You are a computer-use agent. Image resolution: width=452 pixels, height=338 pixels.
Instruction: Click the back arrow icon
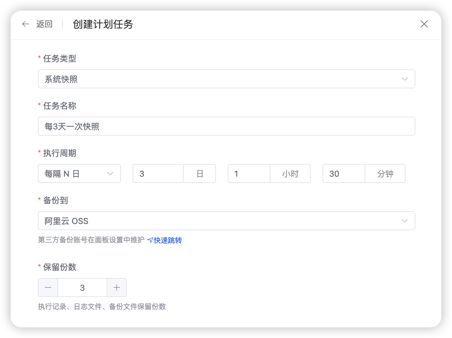(x=26, y=24)
